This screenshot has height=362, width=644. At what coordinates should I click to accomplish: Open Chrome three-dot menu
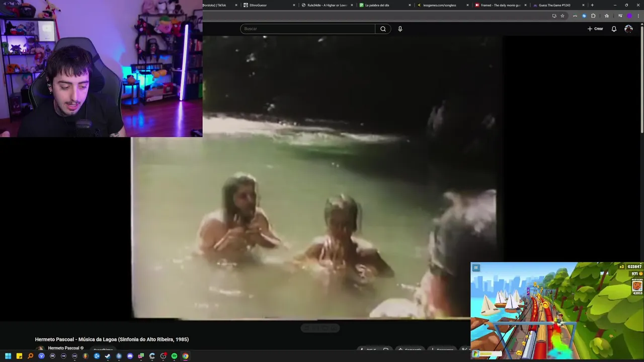638,16
